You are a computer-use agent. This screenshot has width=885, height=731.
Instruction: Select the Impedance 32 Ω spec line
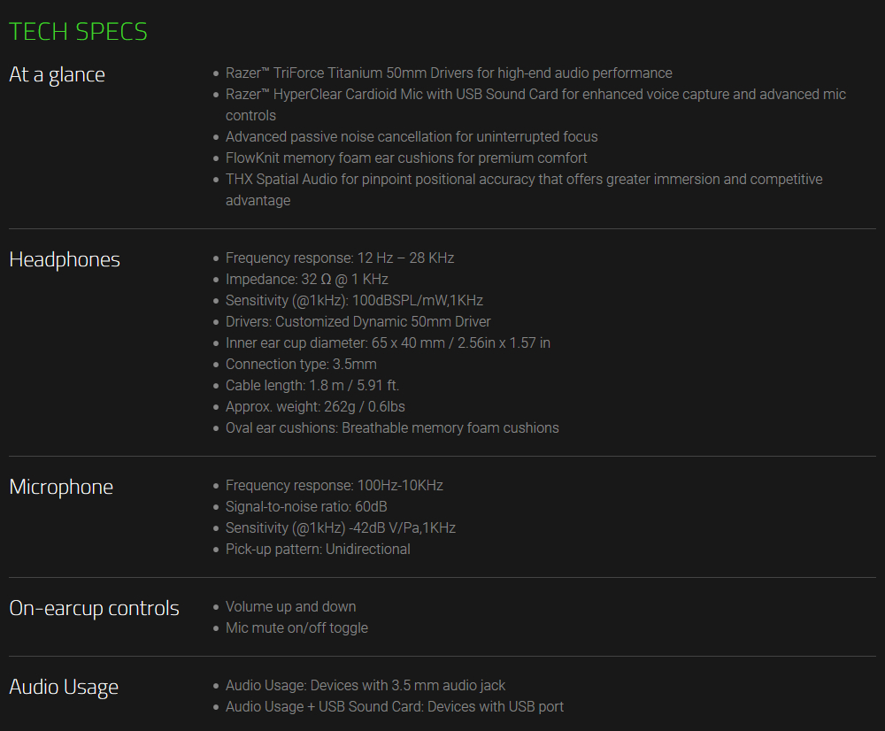307,280
